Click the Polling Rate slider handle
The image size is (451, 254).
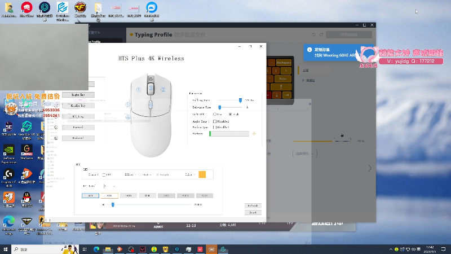(x=240, y=100)
